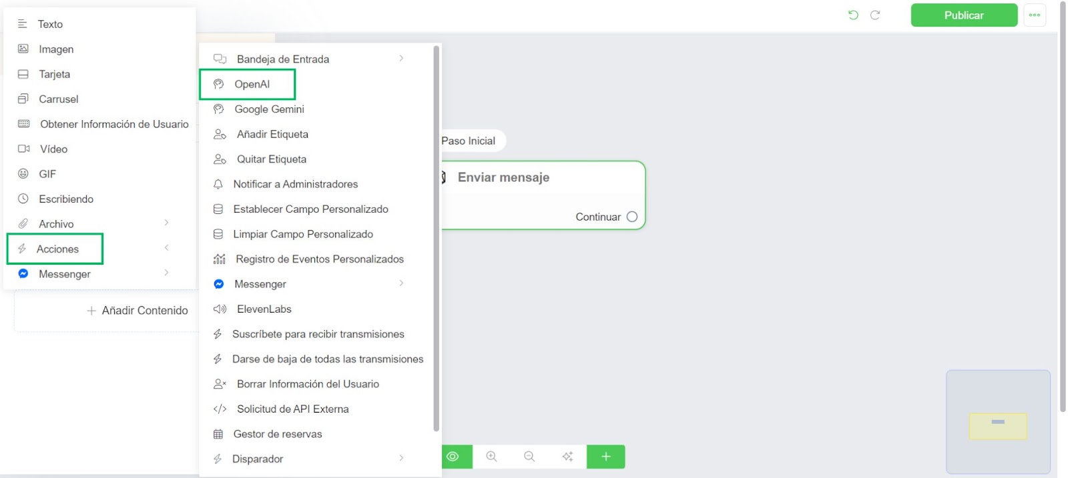Collapse the Acciones submenu chevron

click(x=166, y=248)
